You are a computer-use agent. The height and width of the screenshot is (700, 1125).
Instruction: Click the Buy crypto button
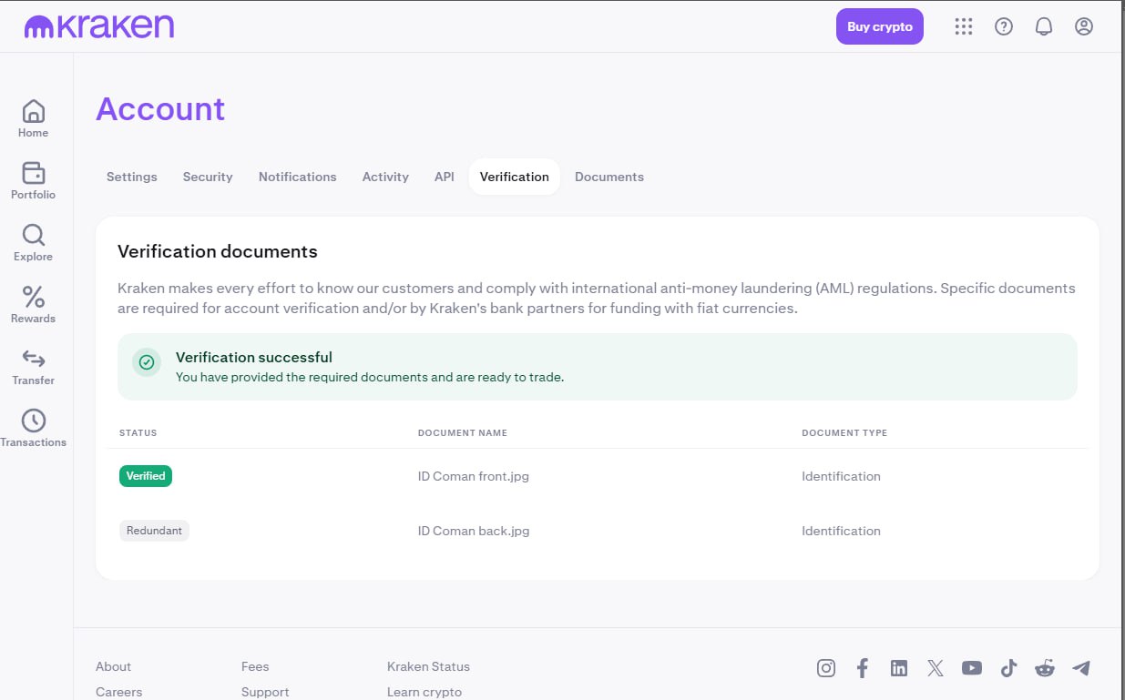(x=879, y=26)
